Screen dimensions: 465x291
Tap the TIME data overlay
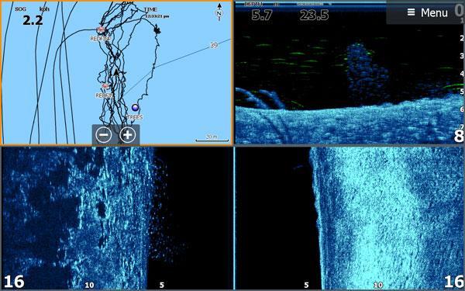pos(156,12)
